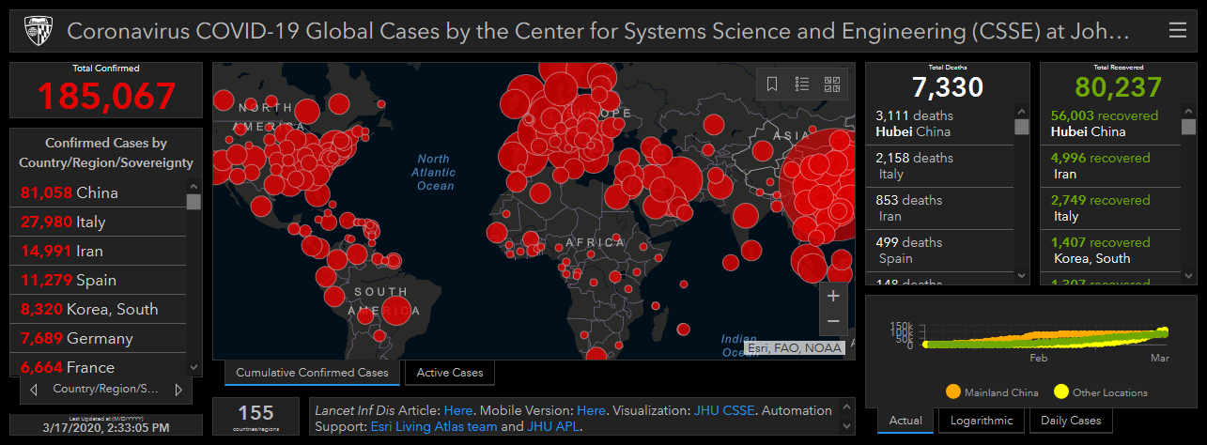Click Esri, FAO, NOAA map attribution
Image resolution: width=1207 pixels, height=445 pixels.
click(x=795, y=348)
